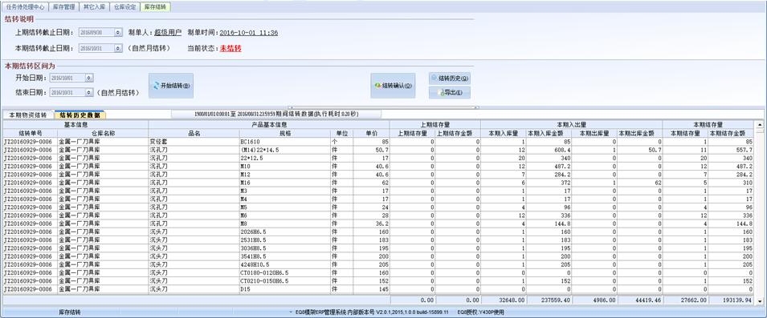This screenshot has height=318, width=767.
Task: Click the 单价 column header
Action: click(x=371, y=133)
